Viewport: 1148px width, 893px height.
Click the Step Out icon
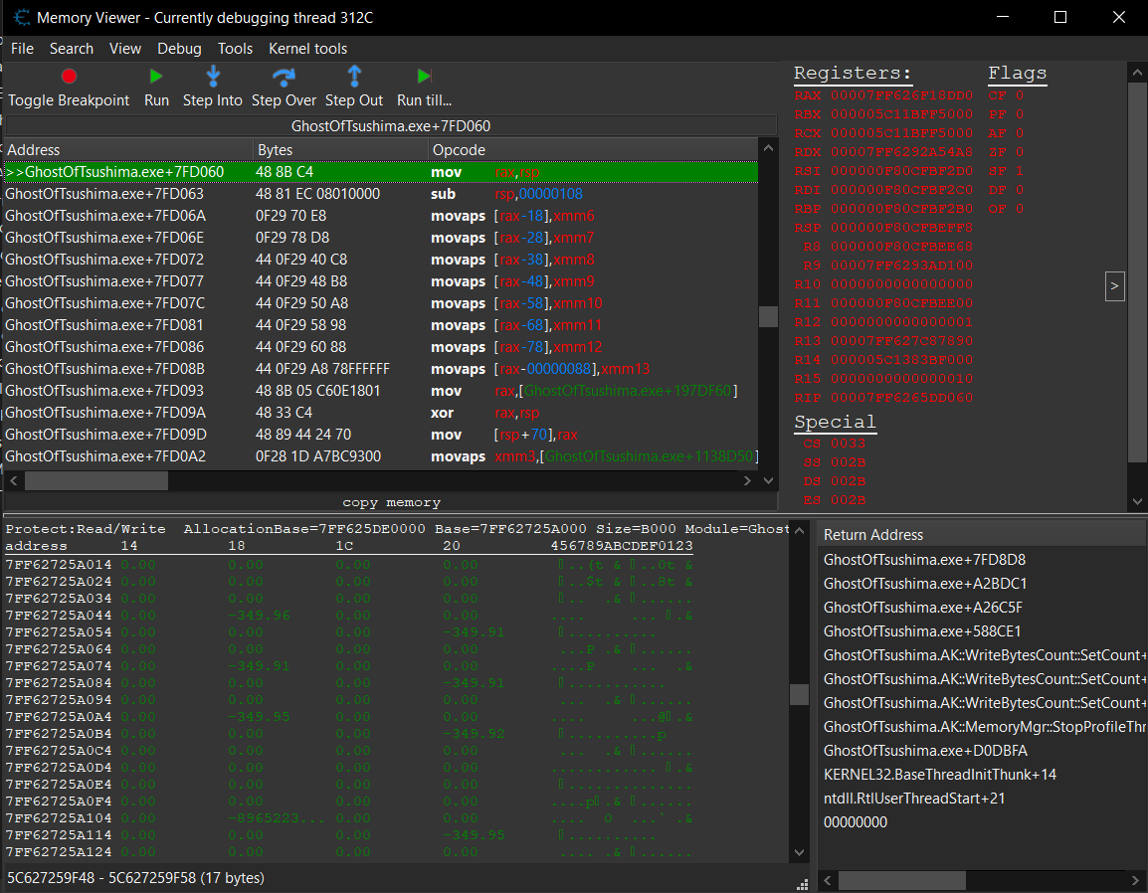tap(354, 76)
